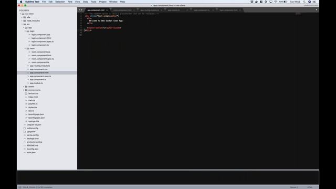This screenshot has width=336, height=189.
Task: Click the image file icon beside favicon.ico
Action: pos(26,93)
